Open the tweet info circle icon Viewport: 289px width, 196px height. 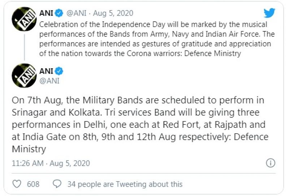270,163
